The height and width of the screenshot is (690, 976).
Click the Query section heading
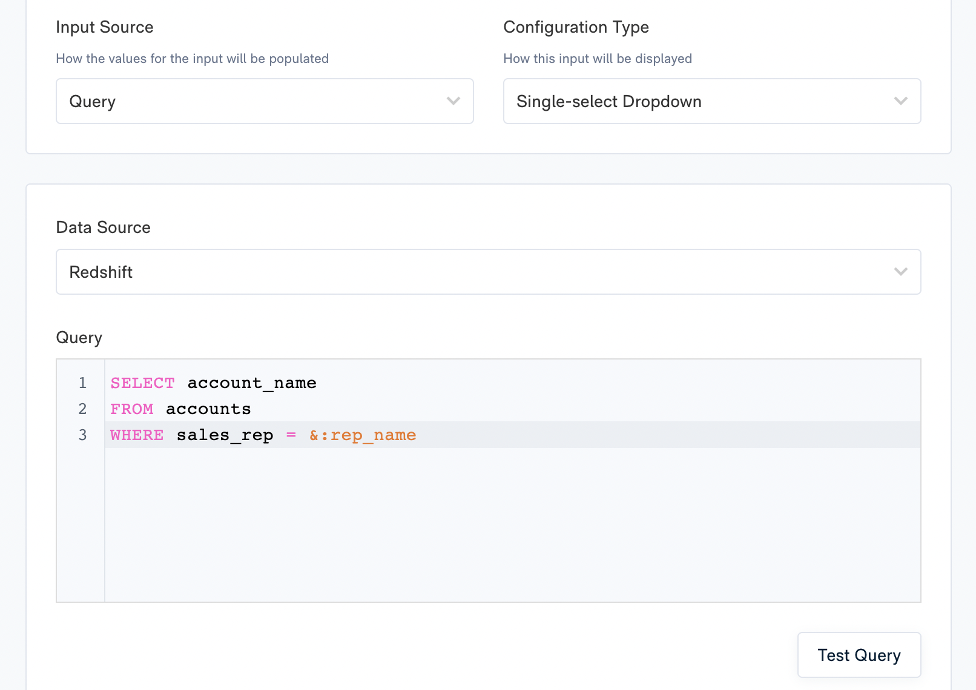pyautogui.click(x=79, y=337)
